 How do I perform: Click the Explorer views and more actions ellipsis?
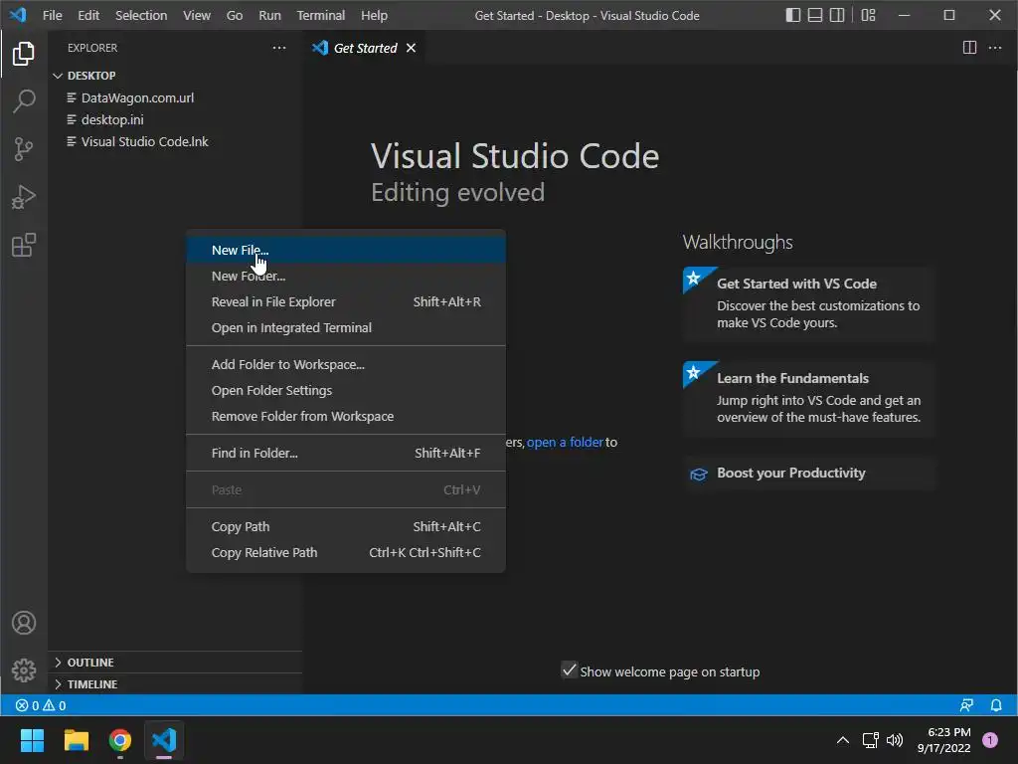coord(279,48)
